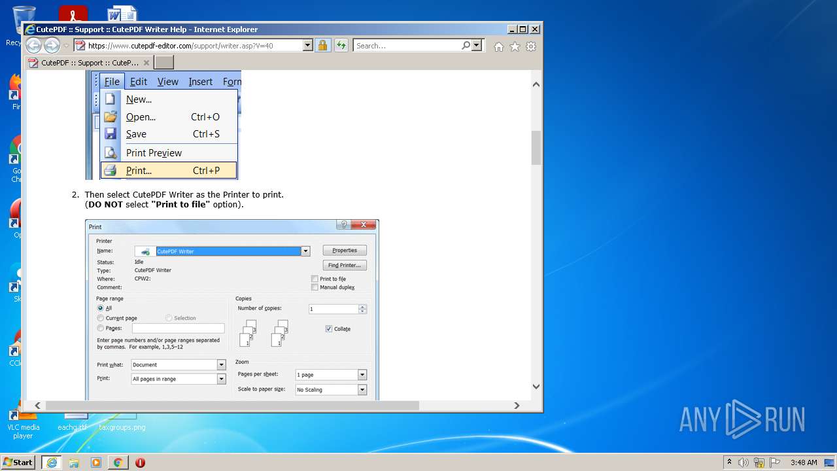
Task: Click inside the address bar URL field
Action: 194,46
